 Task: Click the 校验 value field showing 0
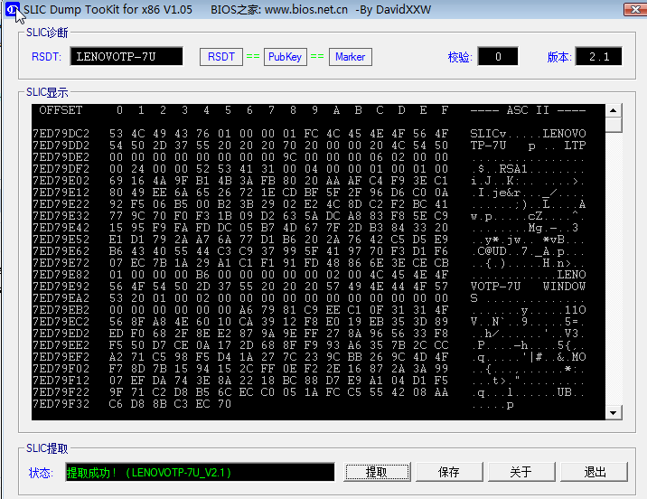[x=498, y=57]
